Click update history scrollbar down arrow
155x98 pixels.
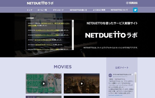click(73, 49)
